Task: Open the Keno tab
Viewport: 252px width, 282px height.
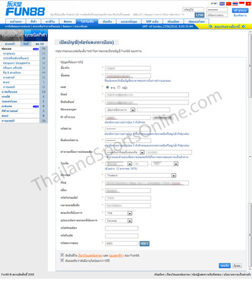Action: click(x=67, y=21)
